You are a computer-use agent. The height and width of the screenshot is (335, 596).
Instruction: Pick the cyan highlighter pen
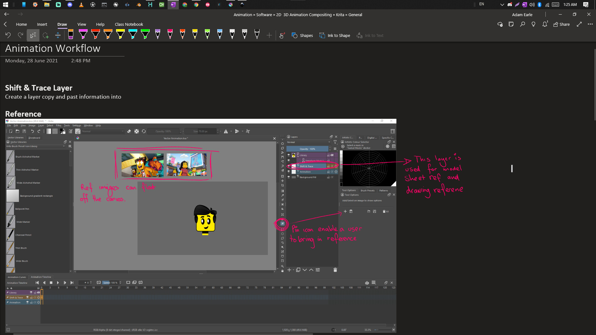(x=133, y=34)
